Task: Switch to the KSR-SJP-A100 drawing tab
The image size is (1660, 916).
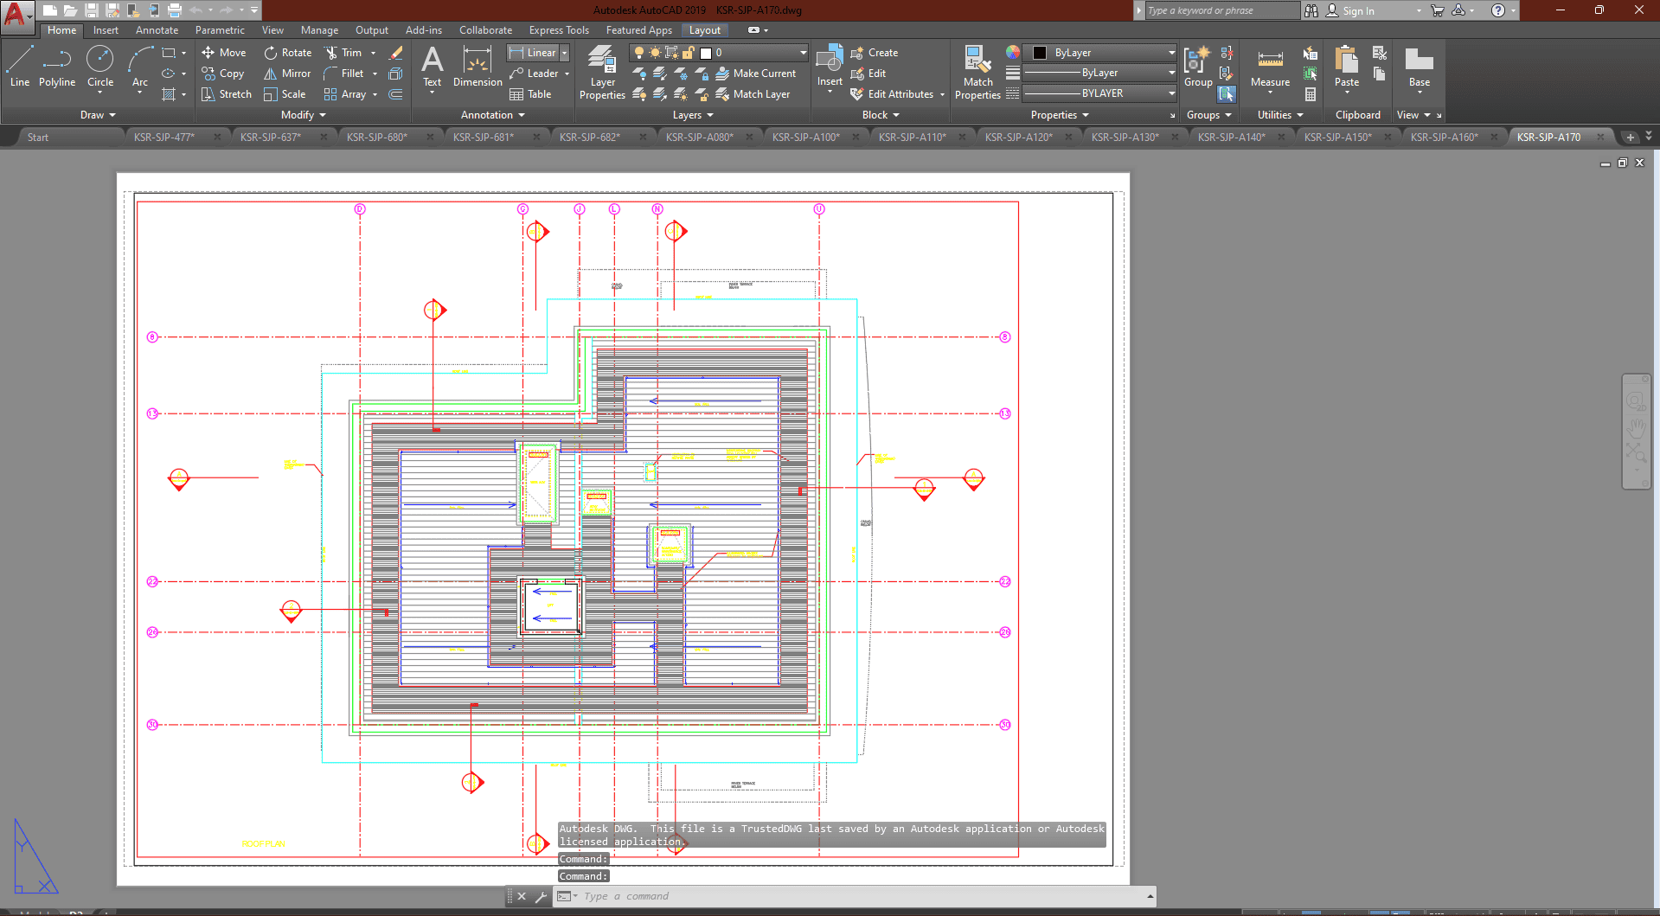Action: pos(805,137)
